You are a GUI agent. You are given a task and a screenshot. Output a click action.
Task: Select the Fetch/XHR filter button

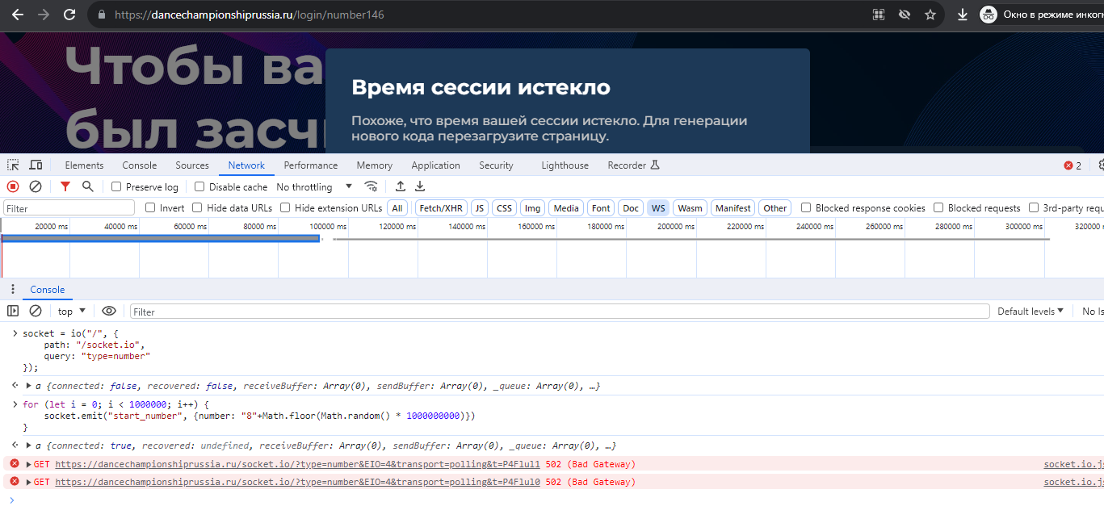pos(441,208)
